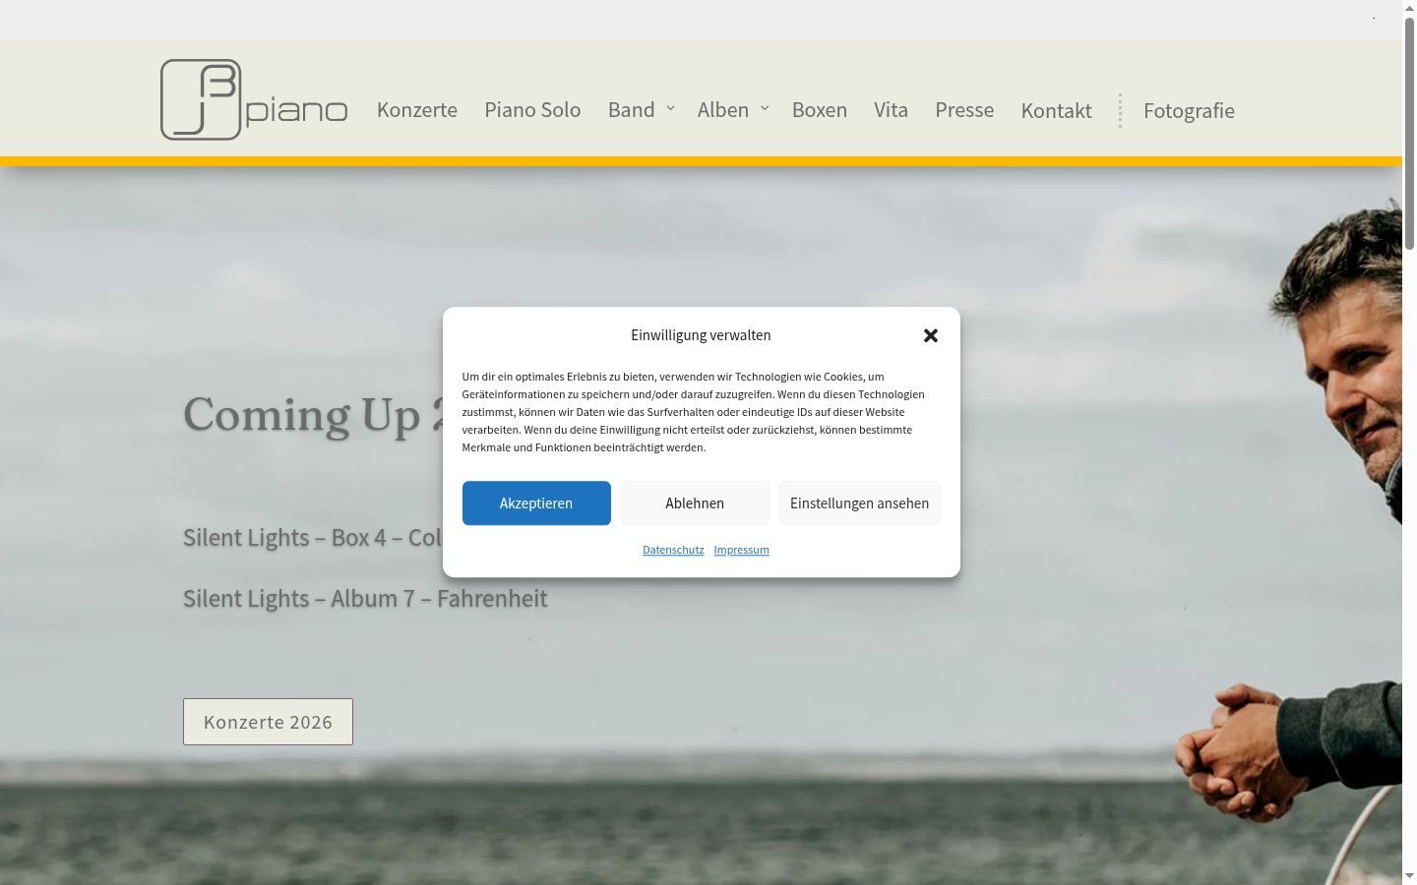
Task: Open Einstellungen ansehen preferences
Action: [x=860, y=503]
